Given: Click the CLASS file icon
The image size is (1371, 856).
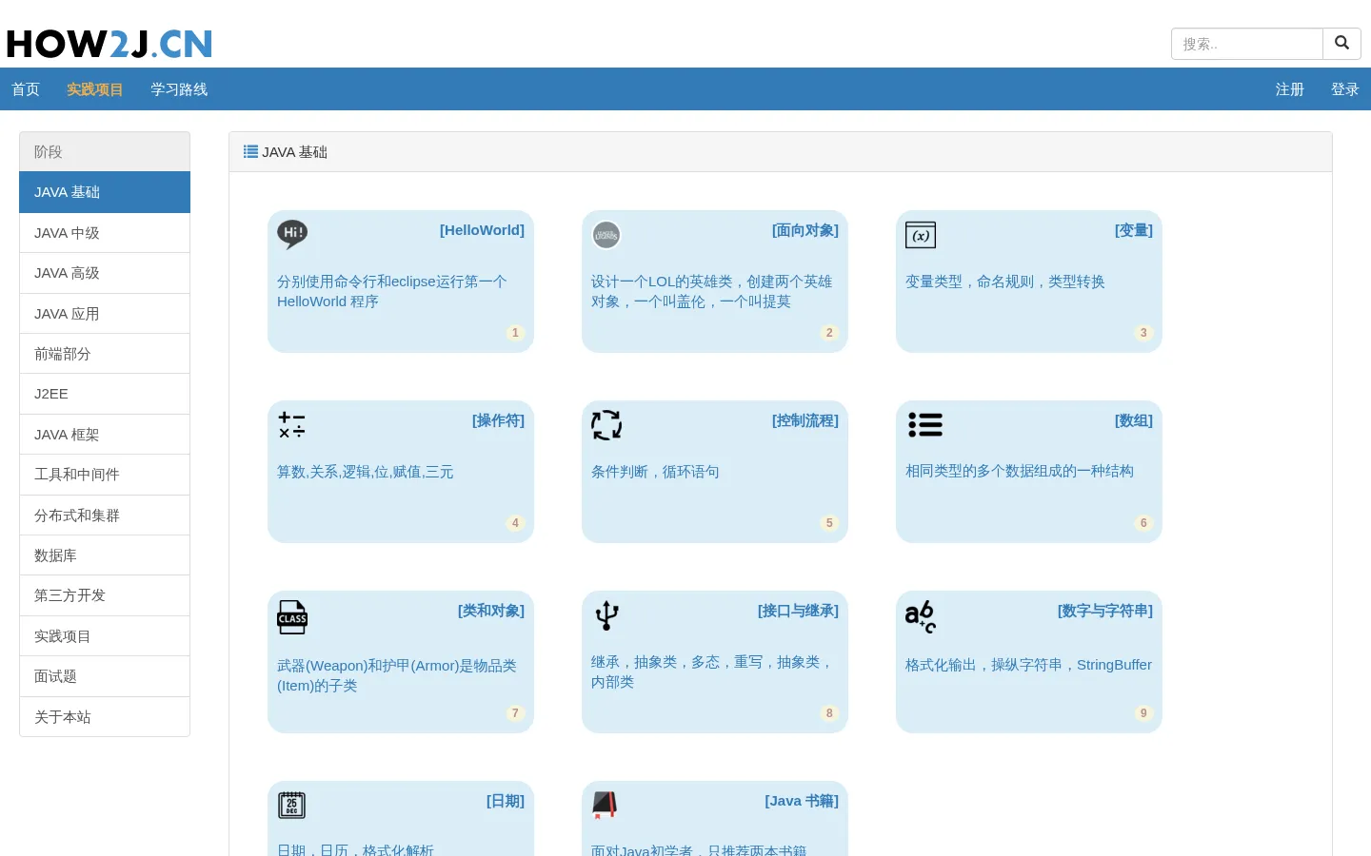Looking at the screenshot, I should click(x=292, y=617).
